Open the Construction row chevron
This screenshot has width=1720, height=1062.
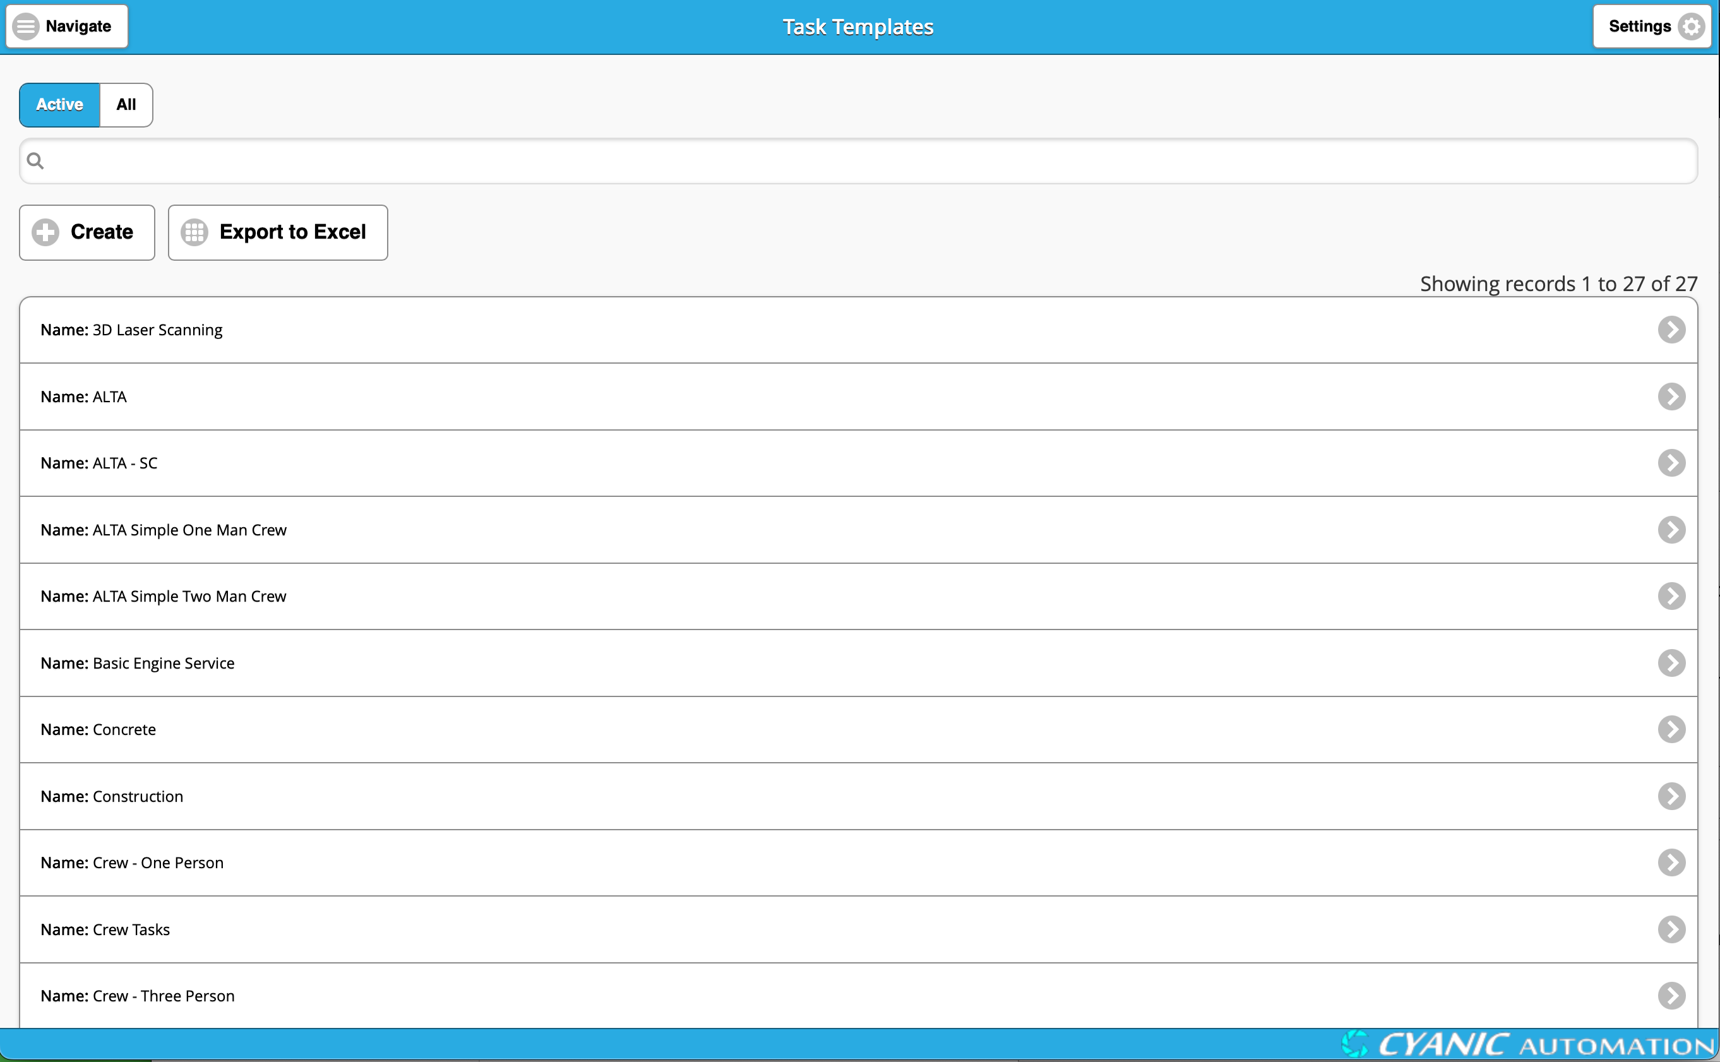tap(1671, 796)
